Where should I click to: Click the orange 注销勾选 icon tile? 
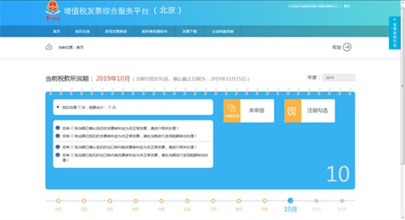coord(293,111)
